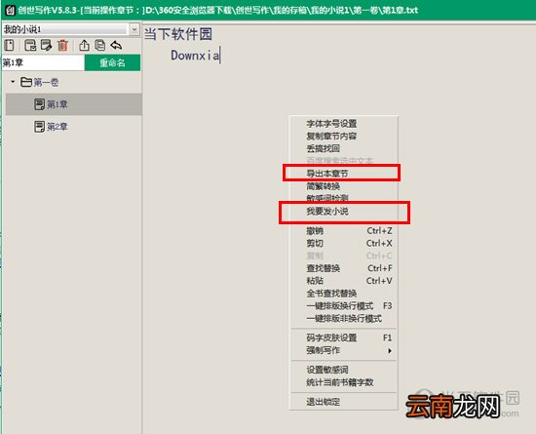Click the 当下软件园 heading in editor
The height and width of the screenshot is (434, 536).
pyautogui.click(x=178, y=34)
